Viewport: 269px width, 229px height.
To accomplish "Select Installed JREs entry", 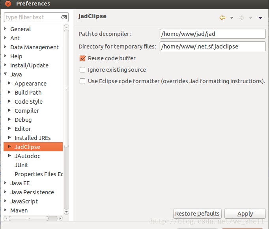I will (33, 138).
